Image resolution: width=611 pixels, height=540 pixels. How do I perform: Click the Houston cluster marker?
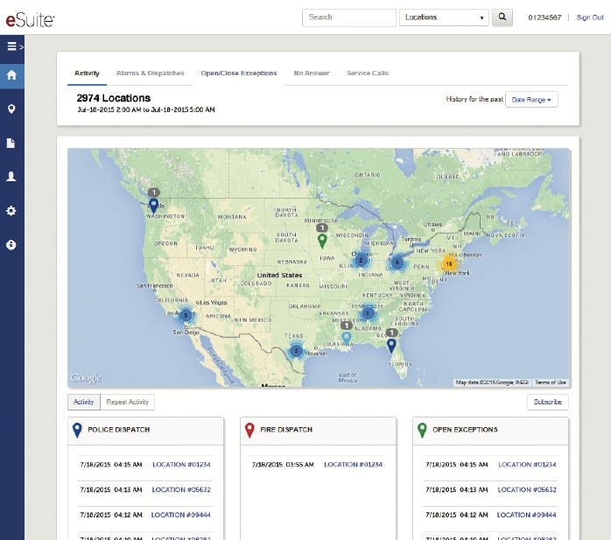[296, 351]
